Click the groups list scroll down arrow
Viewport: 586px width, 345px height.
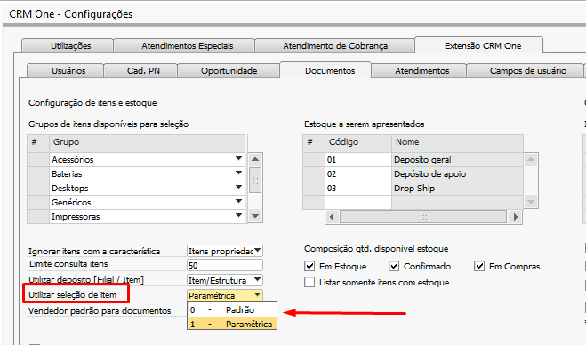click(255, 216)
